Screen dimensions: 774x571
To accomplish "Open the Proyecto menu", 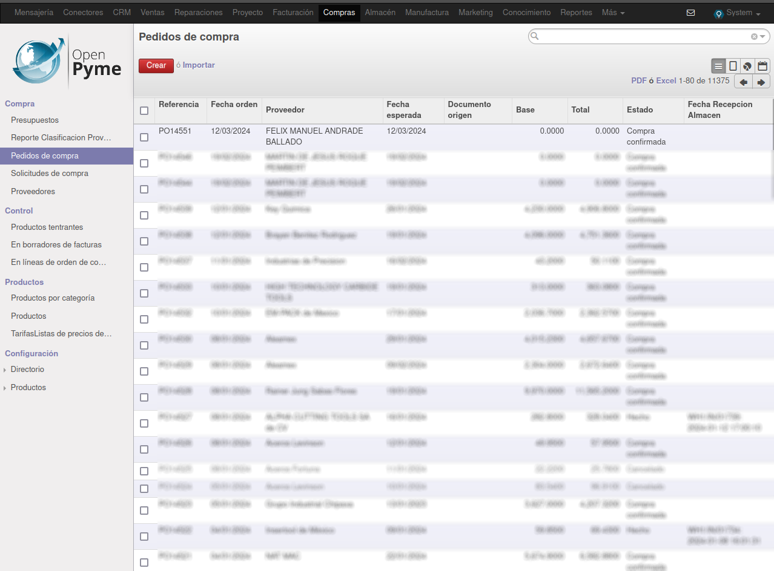I will [x=248, y=12].
